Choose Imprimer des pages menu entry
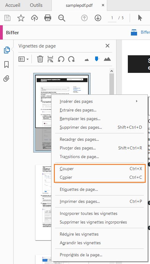The image size is (150, 264). point(99,201)
